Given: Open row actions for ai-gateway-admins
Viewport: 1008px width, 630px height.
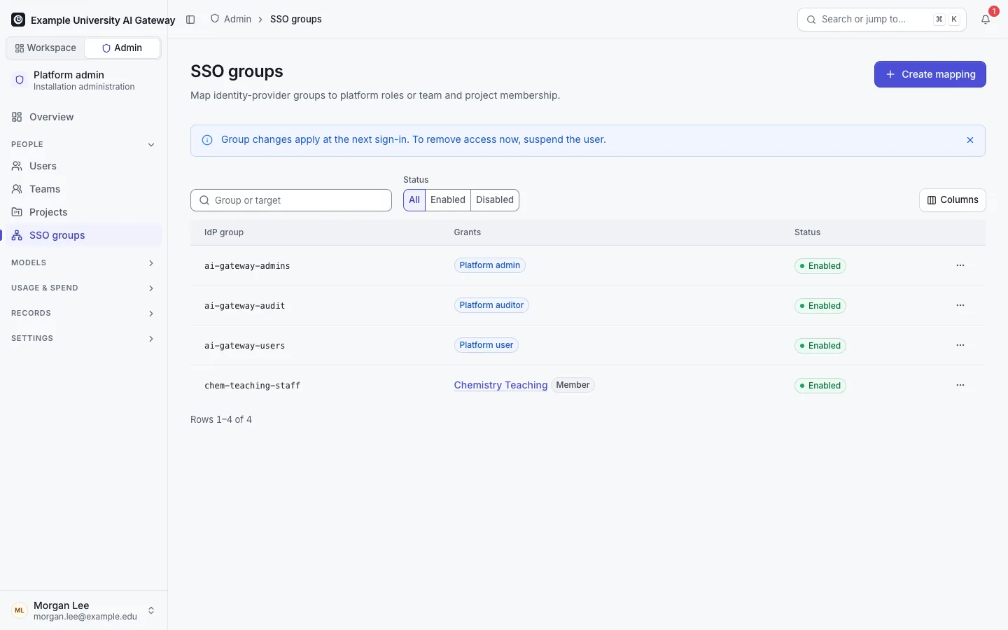Looking at the screenshot, I should (960, 265).
